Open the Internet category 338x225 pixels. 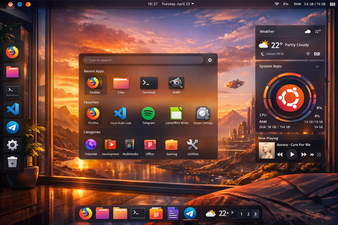tap(91, 147)
